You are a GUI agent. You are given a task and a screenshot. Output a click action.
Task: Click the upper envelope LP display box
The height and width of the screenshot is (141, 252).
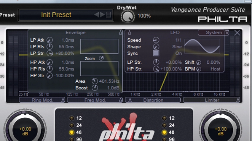point(99,46)
